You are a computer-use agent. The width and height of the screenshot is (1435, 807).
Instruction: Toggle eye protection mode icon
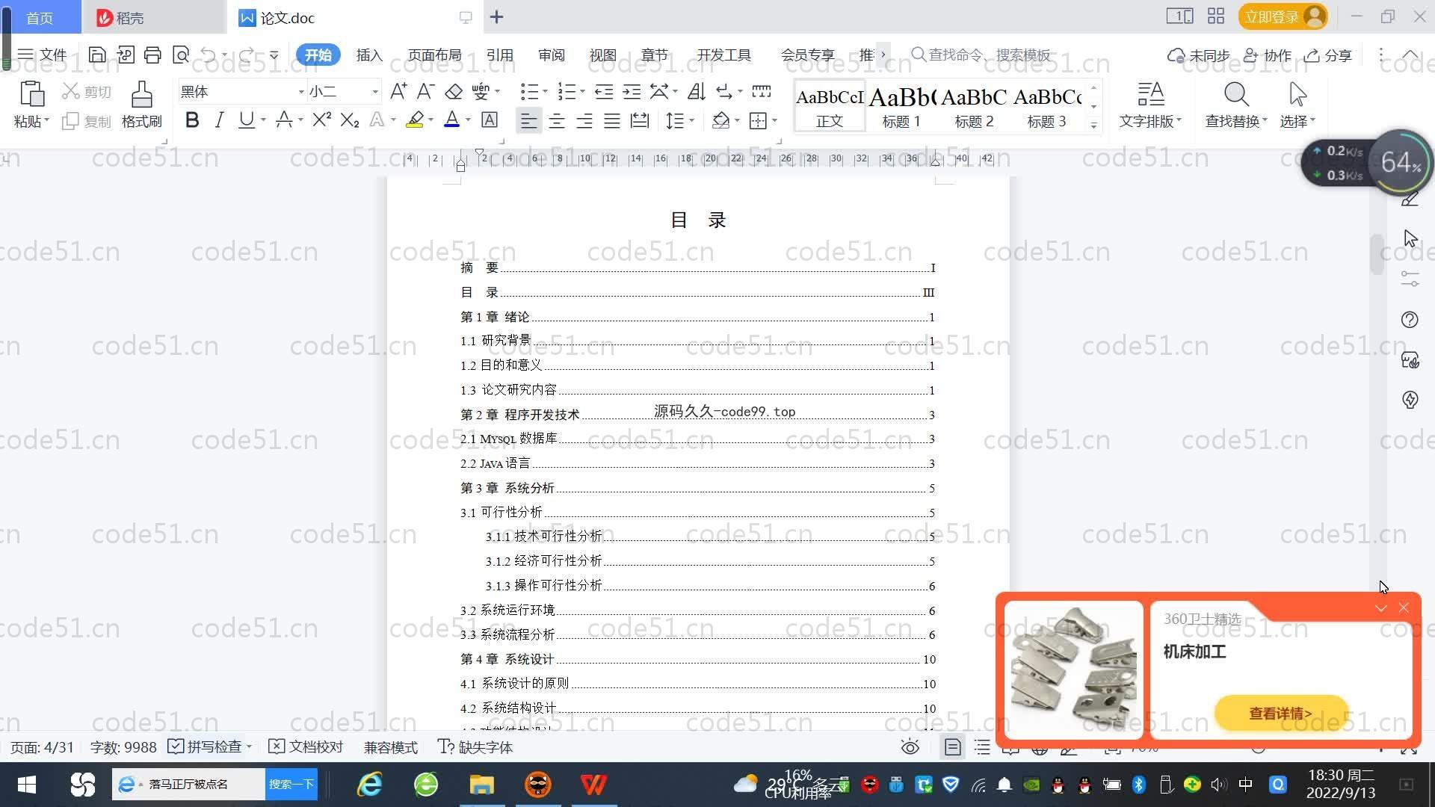click(x=910, y=747)
